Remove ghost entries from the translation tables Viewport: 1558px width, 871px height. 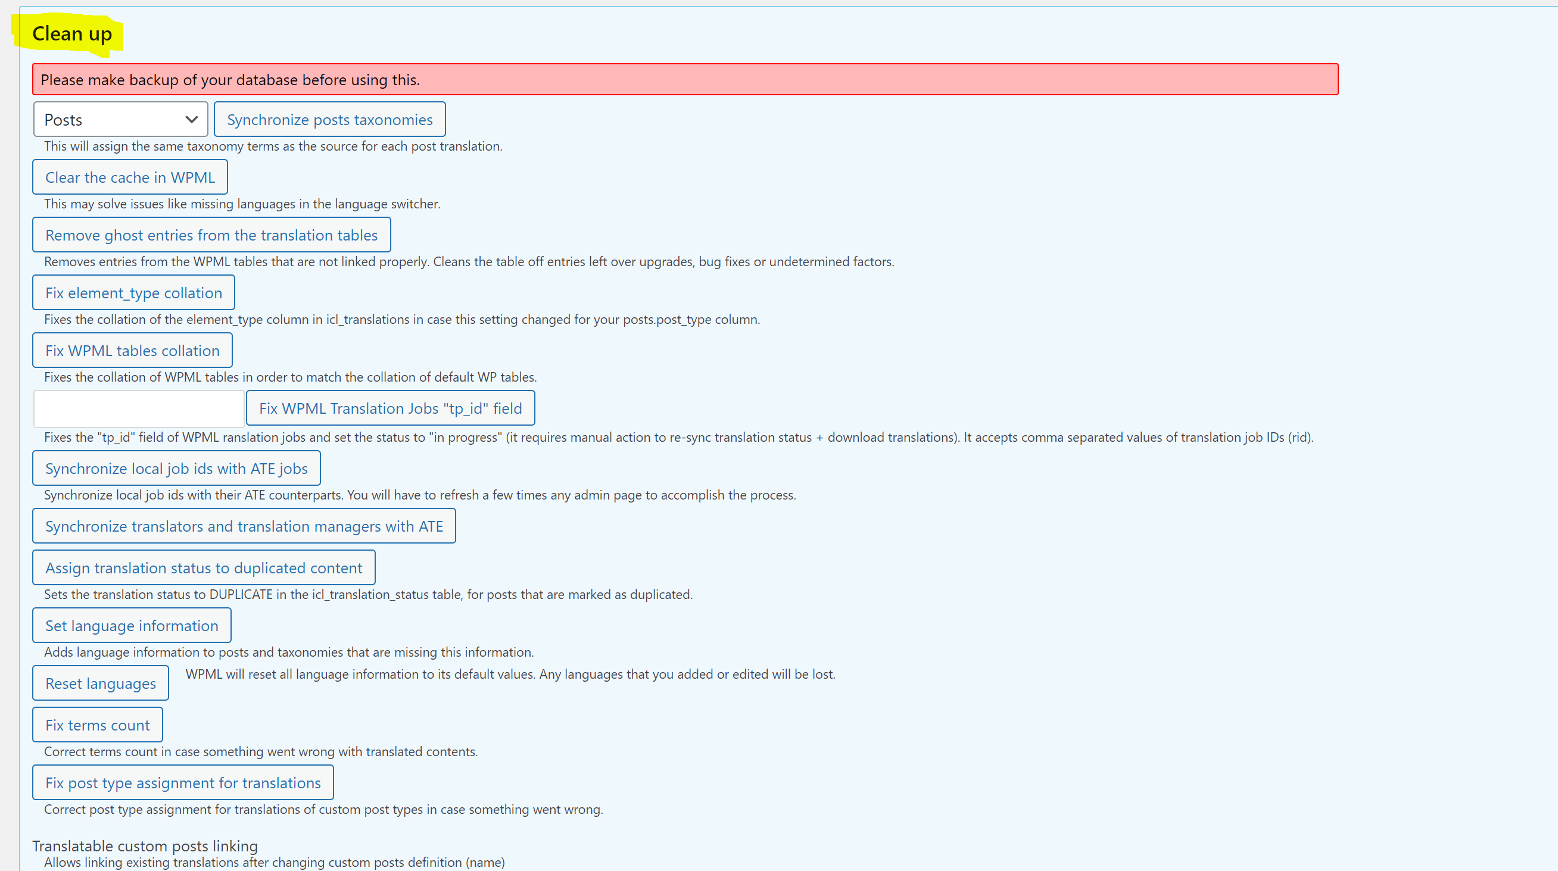tap(211, 235)
